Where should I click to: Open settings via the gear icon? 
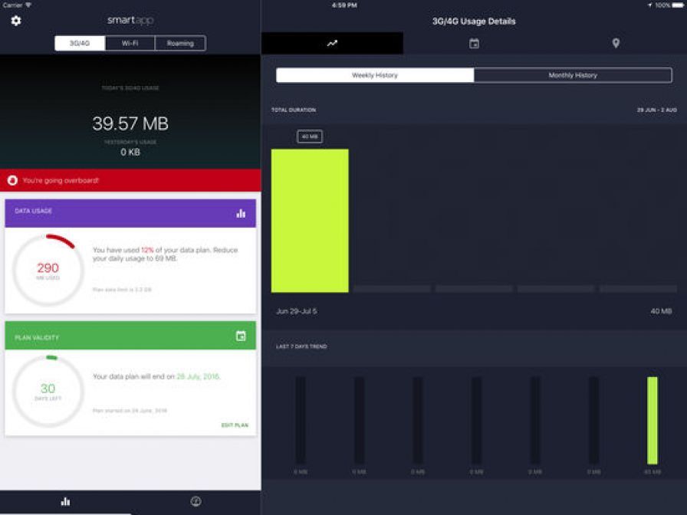(16, 21)
